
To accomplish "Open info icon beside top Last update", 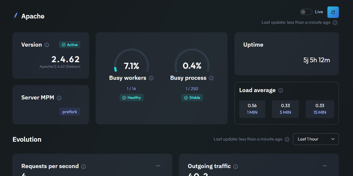I will pos(335,23).
